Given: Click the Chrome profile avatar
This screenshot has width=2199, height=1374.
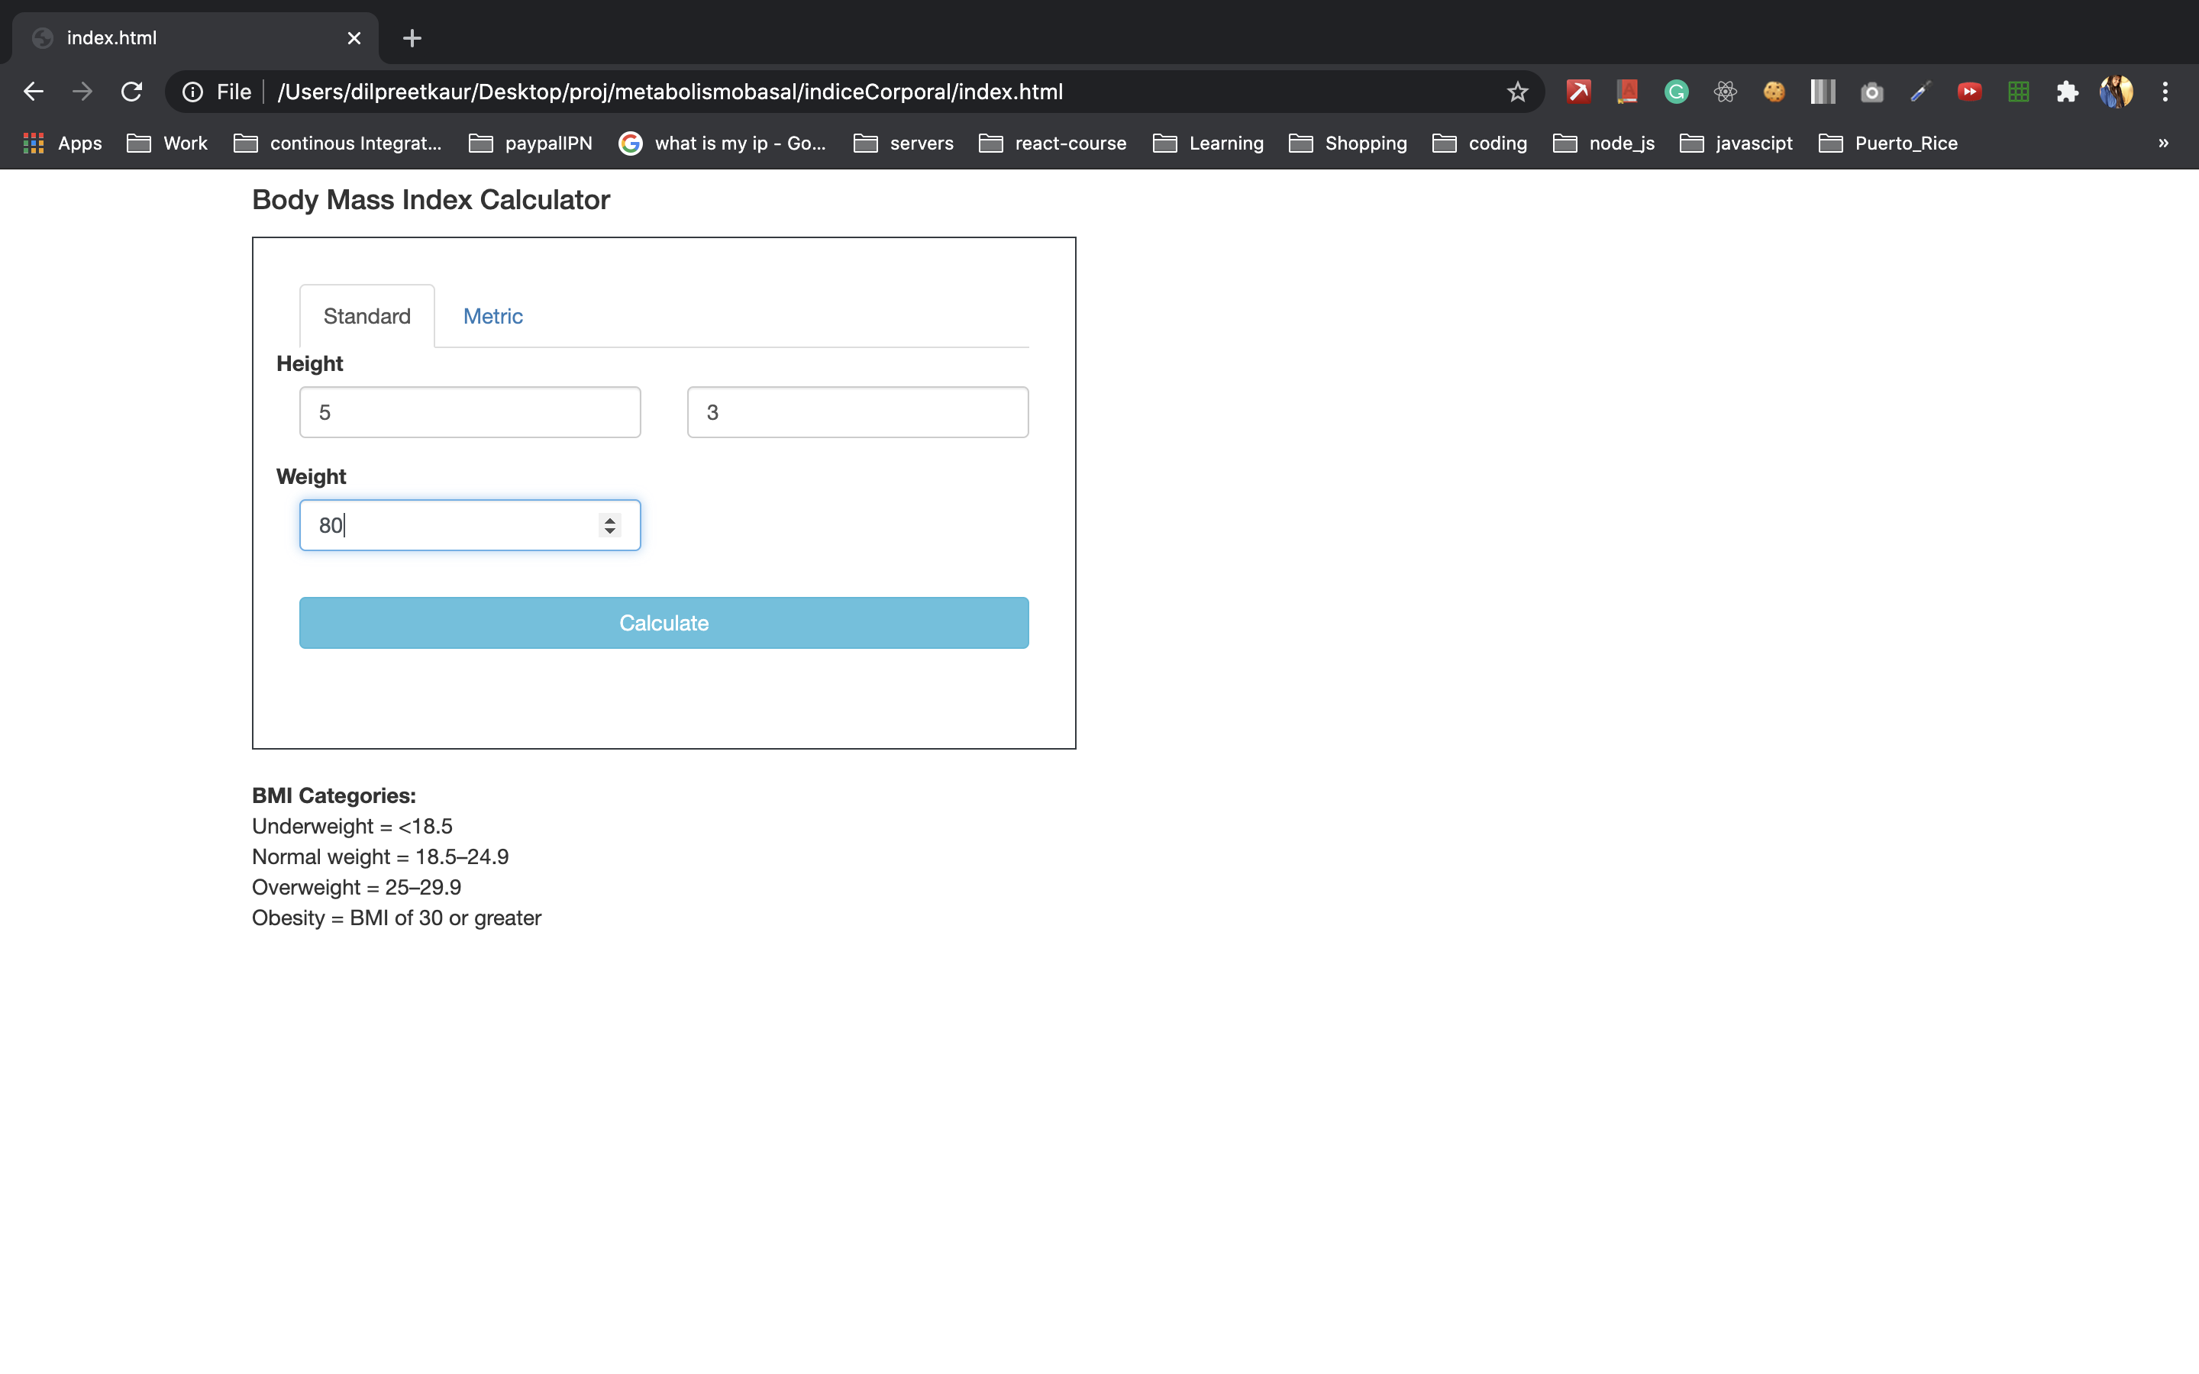Looking at the screenshot, I should click(2116, 91).
